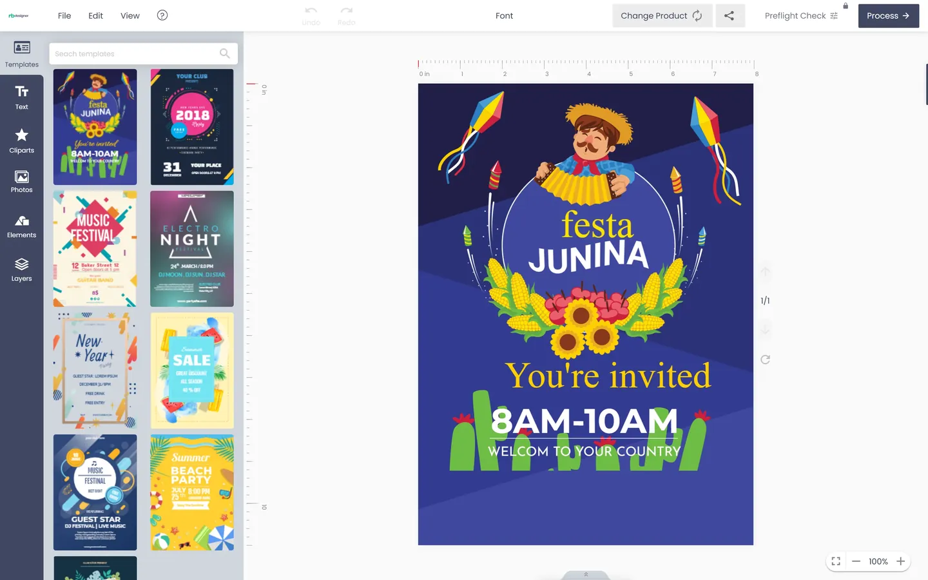This screenshot has width=928, height=580.
Task: Select the Your Club 2018 template
Action: click(192, 127)
